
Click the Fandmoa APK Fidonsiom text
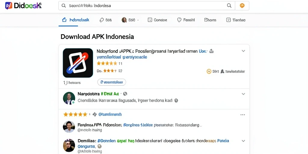coord(100,125)
